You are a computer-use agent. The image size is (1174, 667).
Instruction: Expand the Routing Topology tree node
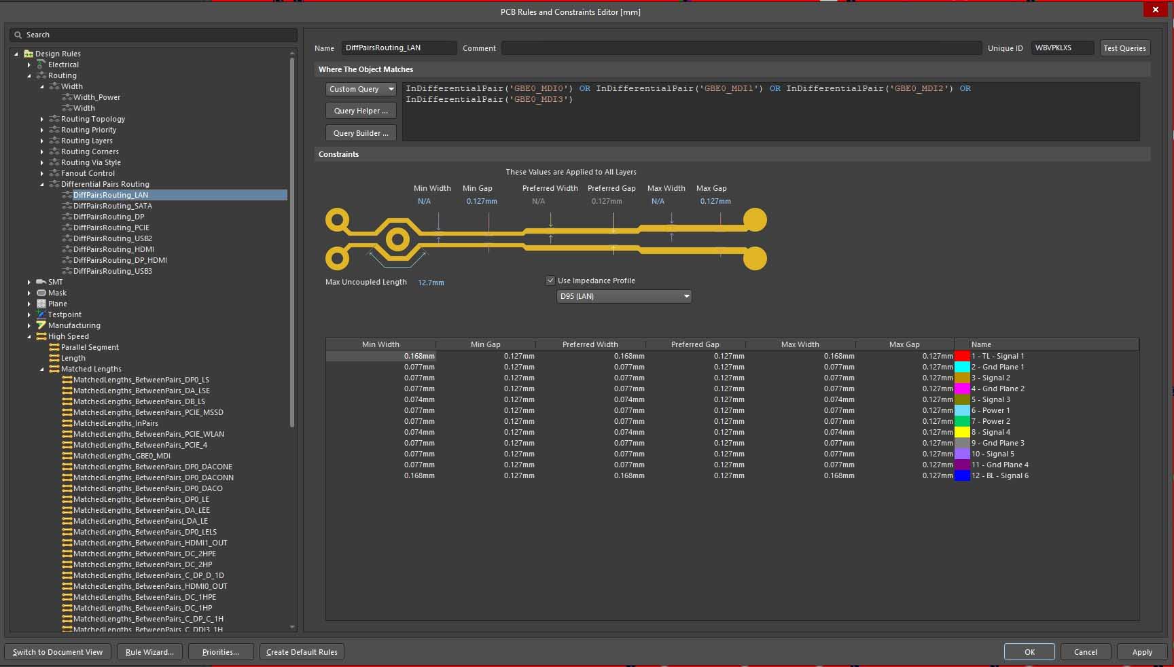pos(42,119)
